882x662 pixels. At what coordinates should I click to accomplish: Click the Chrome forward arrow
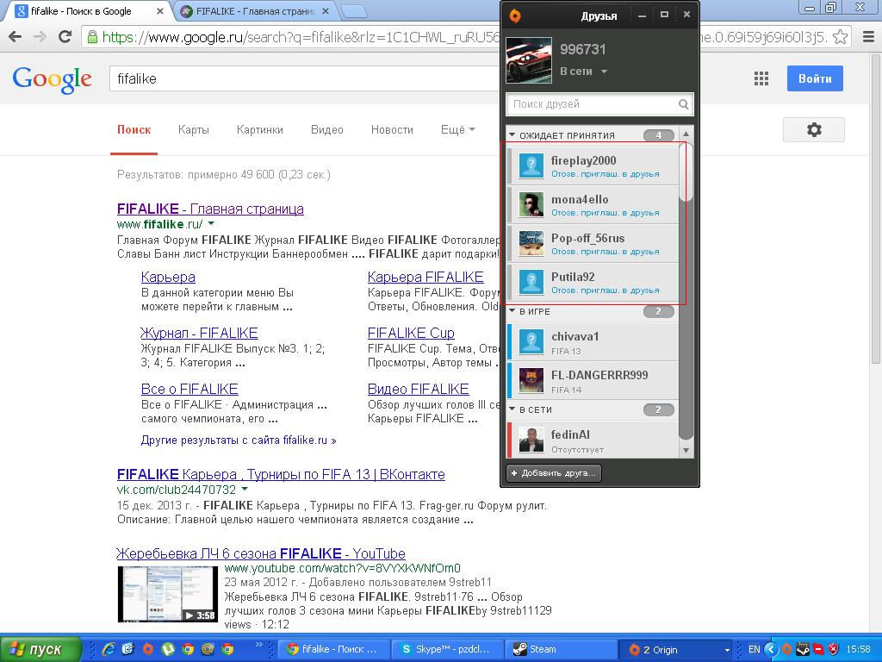pyautogui.click(x=40, y=36)
